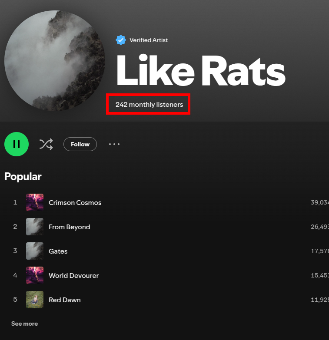
Task: Play the track Gates
Action: click(x=58, y=251)
